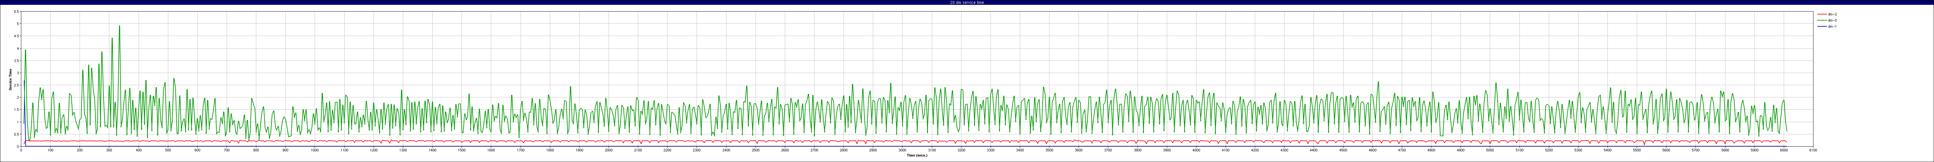Click the x-axis tick label 6000
This screenshot has height=162, width=1934.
[1784, 150]
